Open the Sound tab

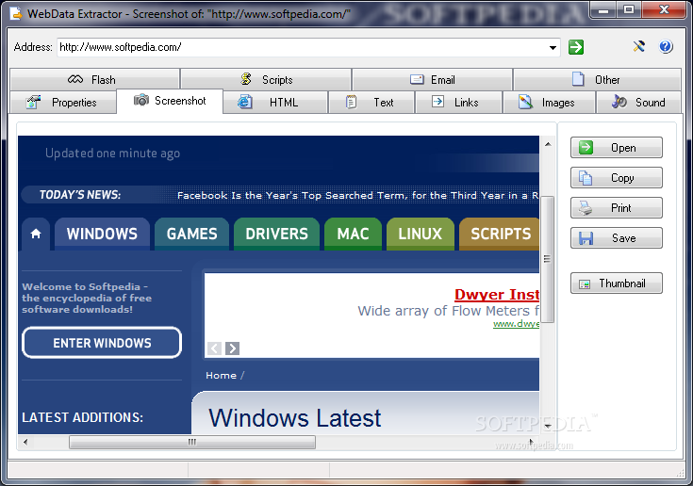638,103
